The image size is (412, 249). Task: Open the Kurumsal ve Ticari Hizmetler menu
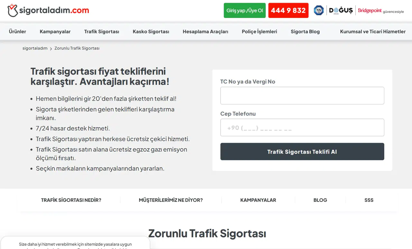click(372, 31)
